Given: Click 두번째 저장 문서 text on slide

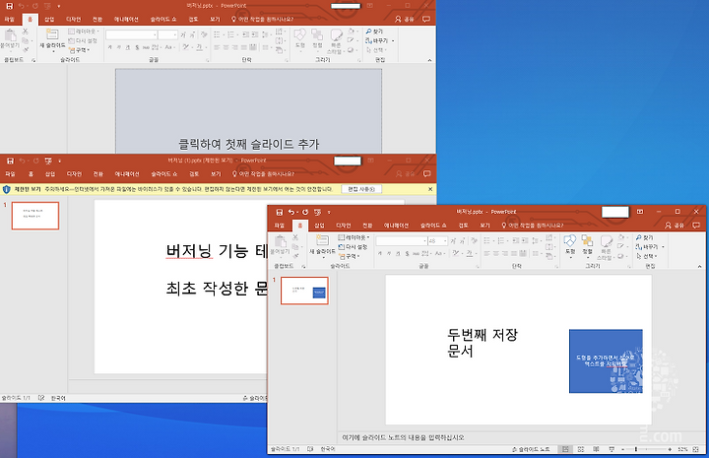Looking at the screenshot, I should point(482,343).
